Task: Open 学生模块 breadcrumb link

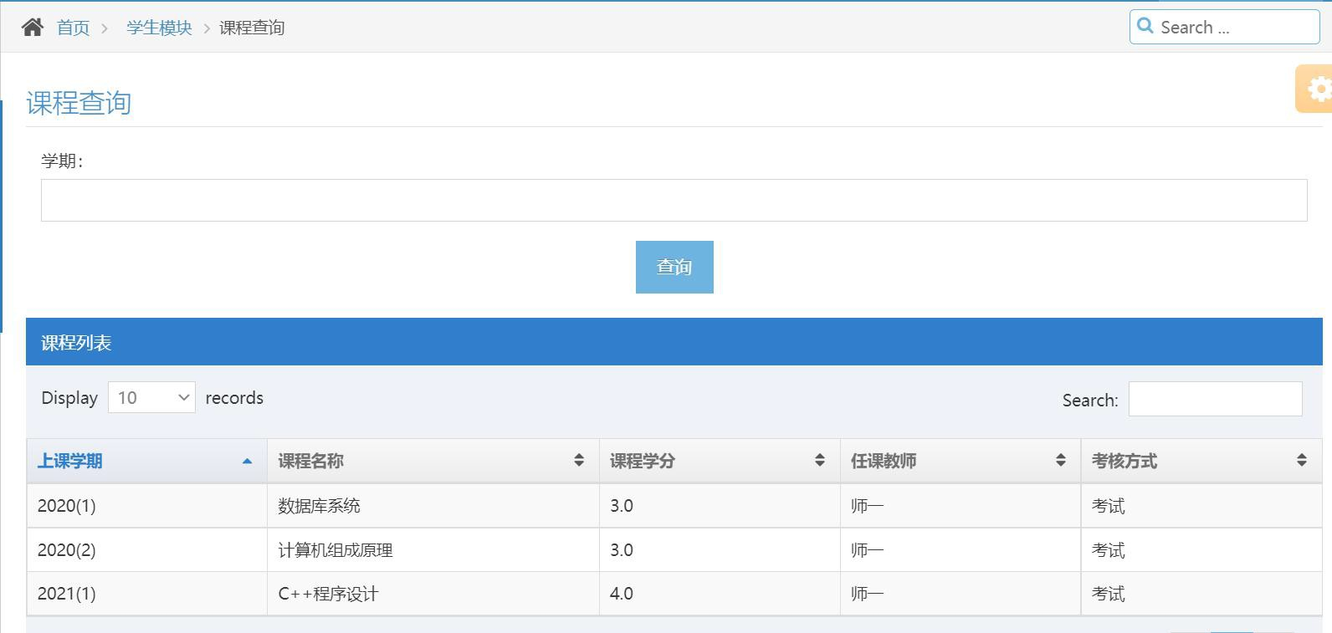Action: (x=159, y=28)
